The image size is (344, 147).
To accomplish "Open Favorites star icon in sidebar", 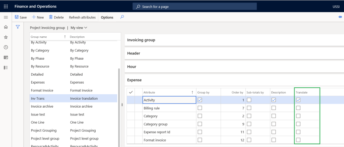I will click(x=6, y=37).
